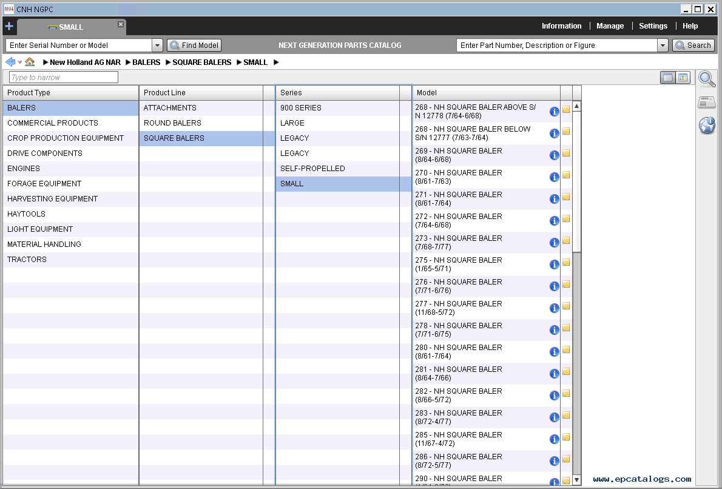Image resolution: width=722 pixels, height=489 pixels.
Task: Click the blue back arrow icon
Action: [x=10, y=62]
